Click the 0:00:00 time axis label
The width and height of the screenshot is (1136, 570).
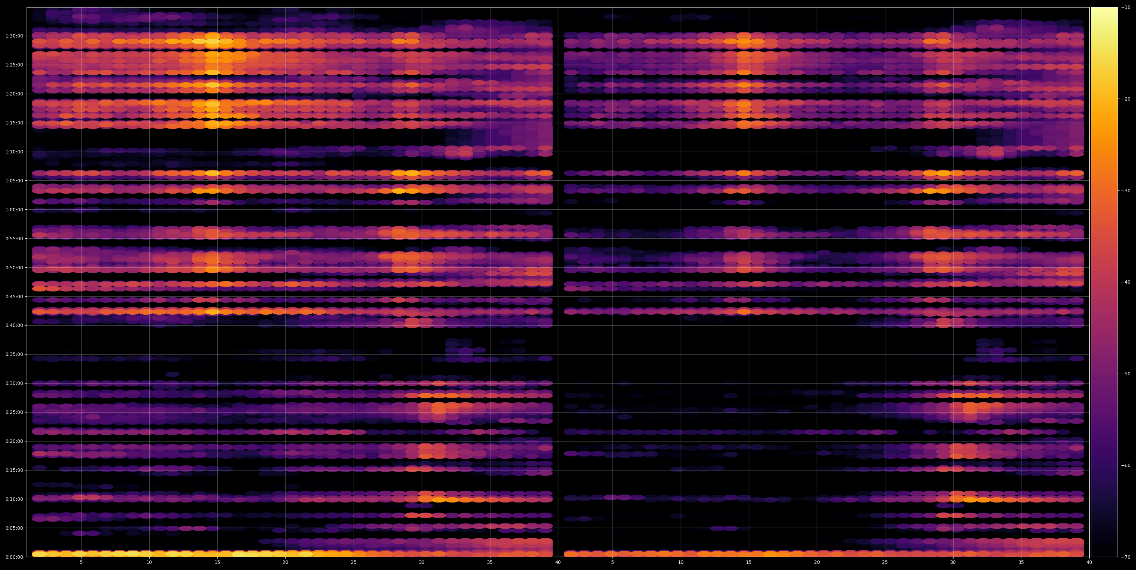[15, 557]
